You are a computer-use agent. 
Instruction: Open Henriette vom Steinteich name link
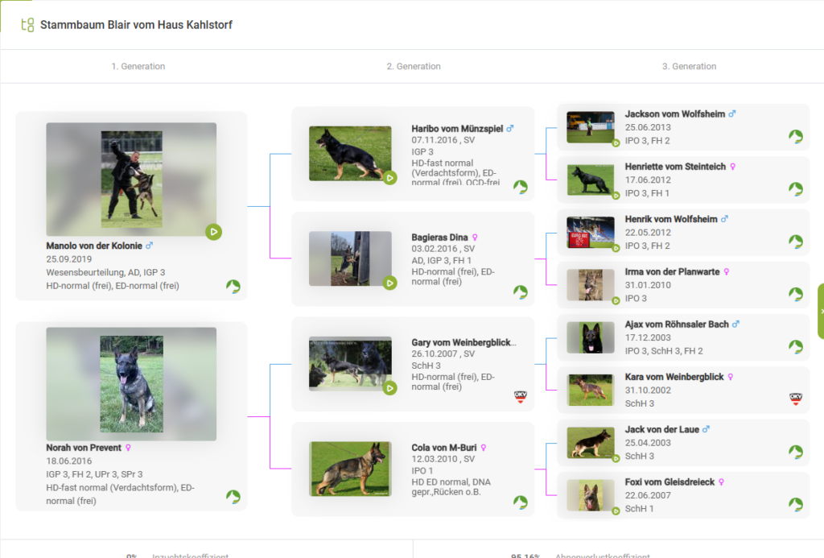point(675,167)
